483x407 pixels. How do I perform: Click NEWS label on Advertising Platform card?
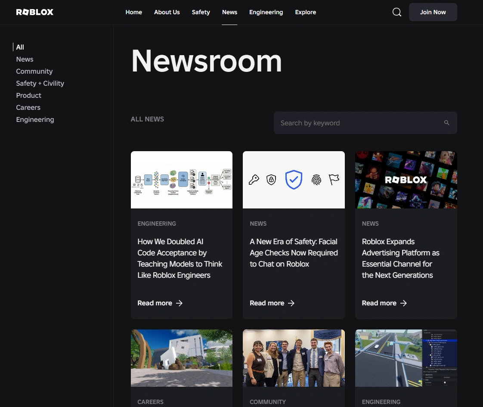point(370,224)
